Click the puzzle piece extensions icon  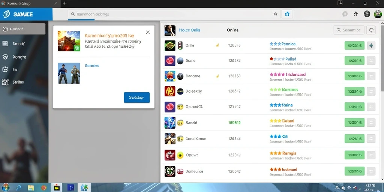click(356, 14)
